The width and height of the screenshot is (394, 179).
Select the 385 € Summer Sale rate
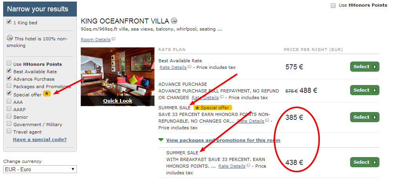click(365, 117)
